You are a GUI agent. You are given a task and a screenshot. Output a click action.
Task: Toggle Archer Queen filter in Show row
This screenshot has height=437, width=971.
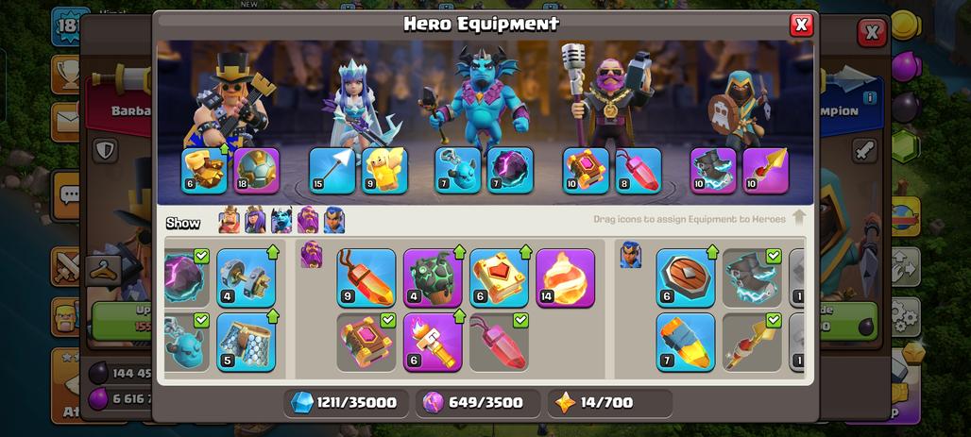254,220
